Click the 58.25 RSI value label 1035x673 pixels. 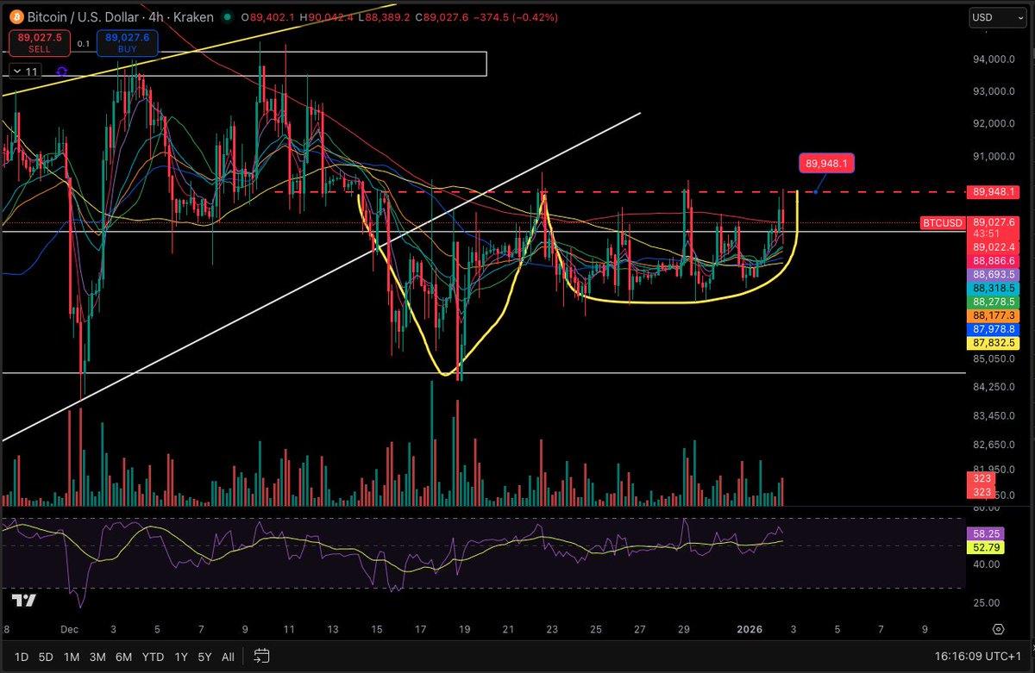pyautogui.click(x=984, y=534)
